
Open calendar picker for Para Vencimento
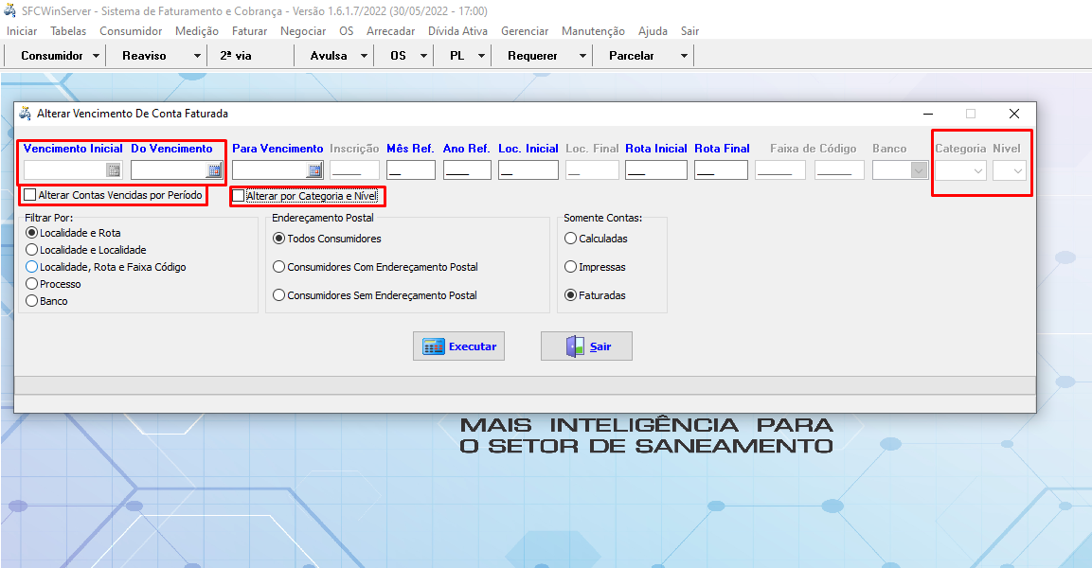pos(314,170)
